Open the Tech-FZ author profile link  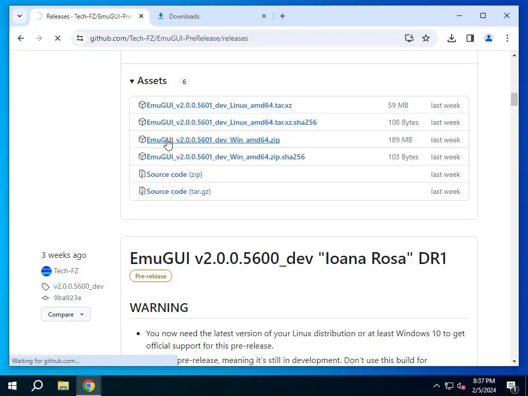[x=66, y=271]
